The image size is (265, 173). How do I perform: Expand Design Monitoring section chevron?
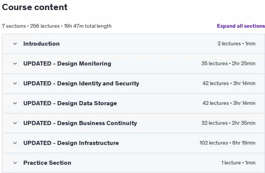coord(15,64)
